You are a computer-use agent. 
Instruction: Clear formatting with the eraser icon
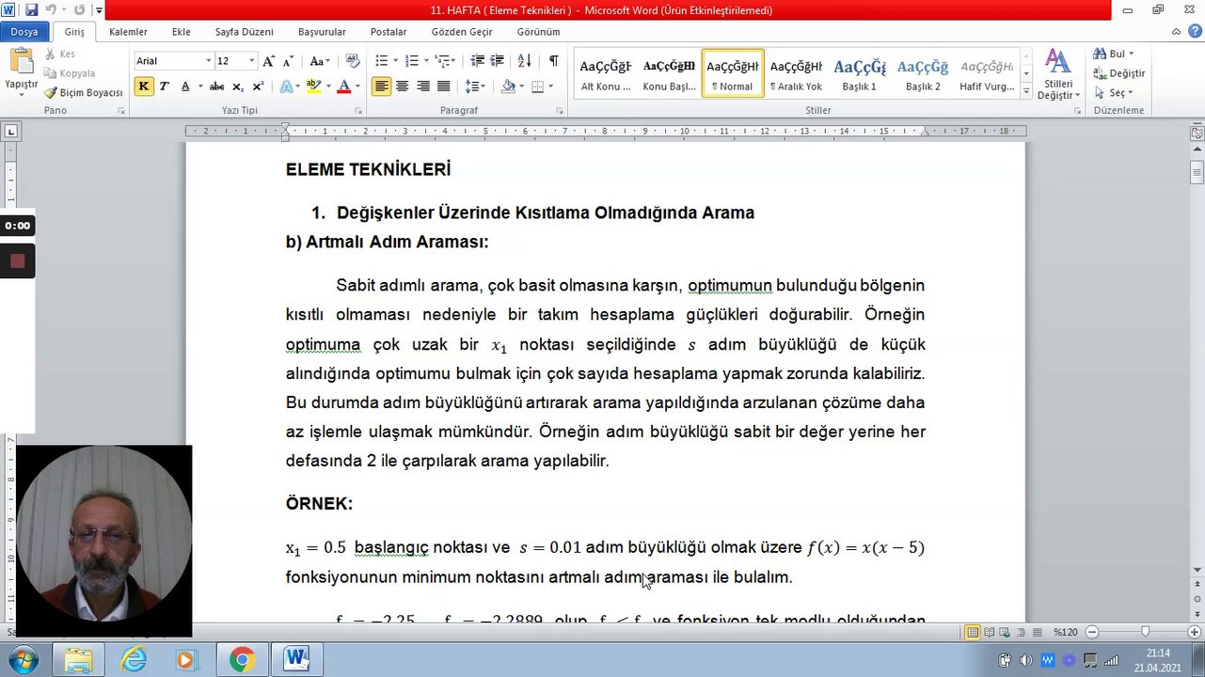pyautogui.click(x=353, y=61)
